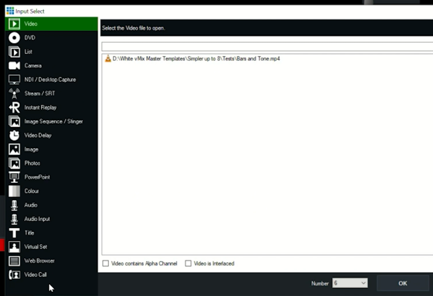Viewport: 433px width, 296px height.
Task: Click the Colour gradient icon
Action: pyautogui.click(x=14, y=191)
